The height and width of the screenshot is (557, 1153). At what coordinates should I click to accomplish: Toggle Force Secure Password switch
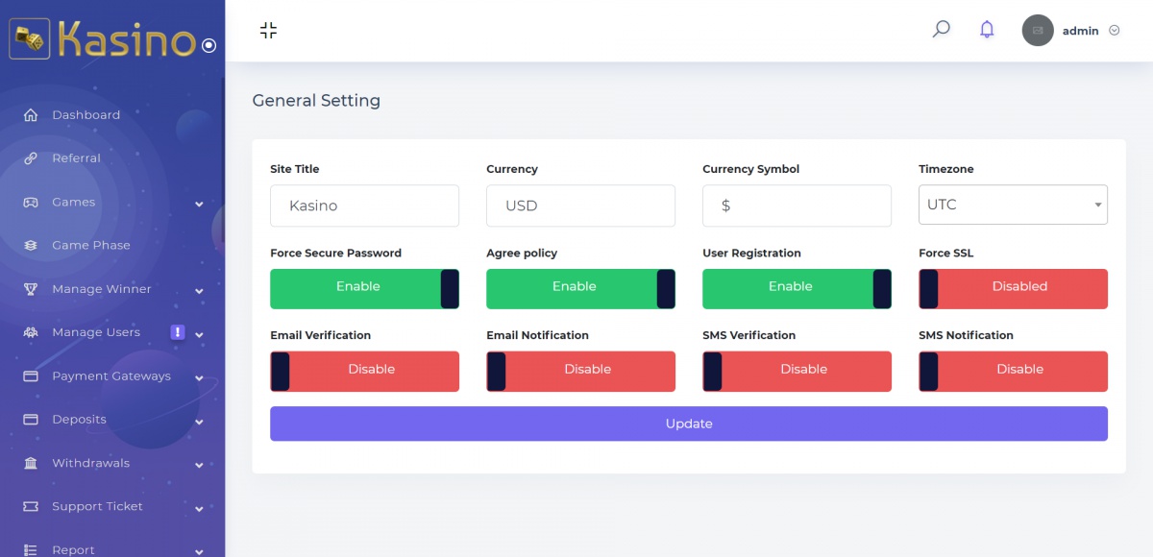pyautogui.click(x=364, y=289)
